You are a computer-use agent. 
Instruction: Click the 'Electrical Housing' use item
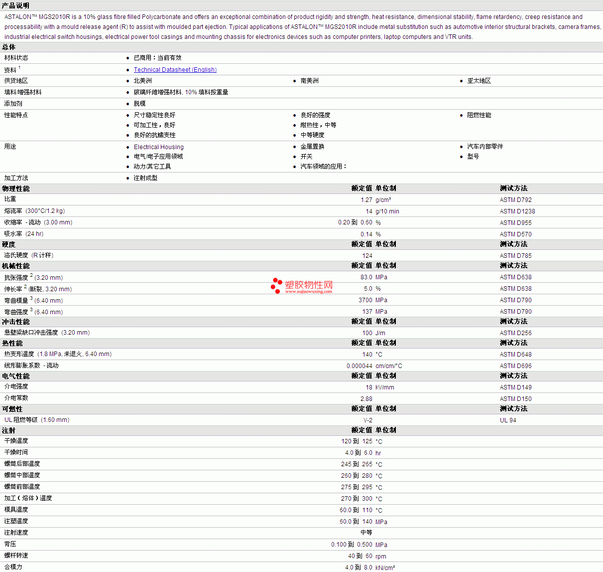coord(159,147)
